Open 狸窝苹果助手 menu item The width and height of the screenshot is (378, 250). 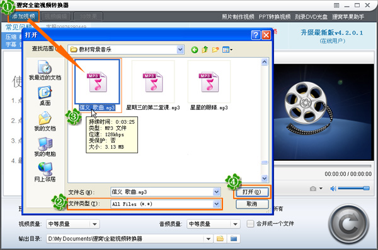[348, 17]
